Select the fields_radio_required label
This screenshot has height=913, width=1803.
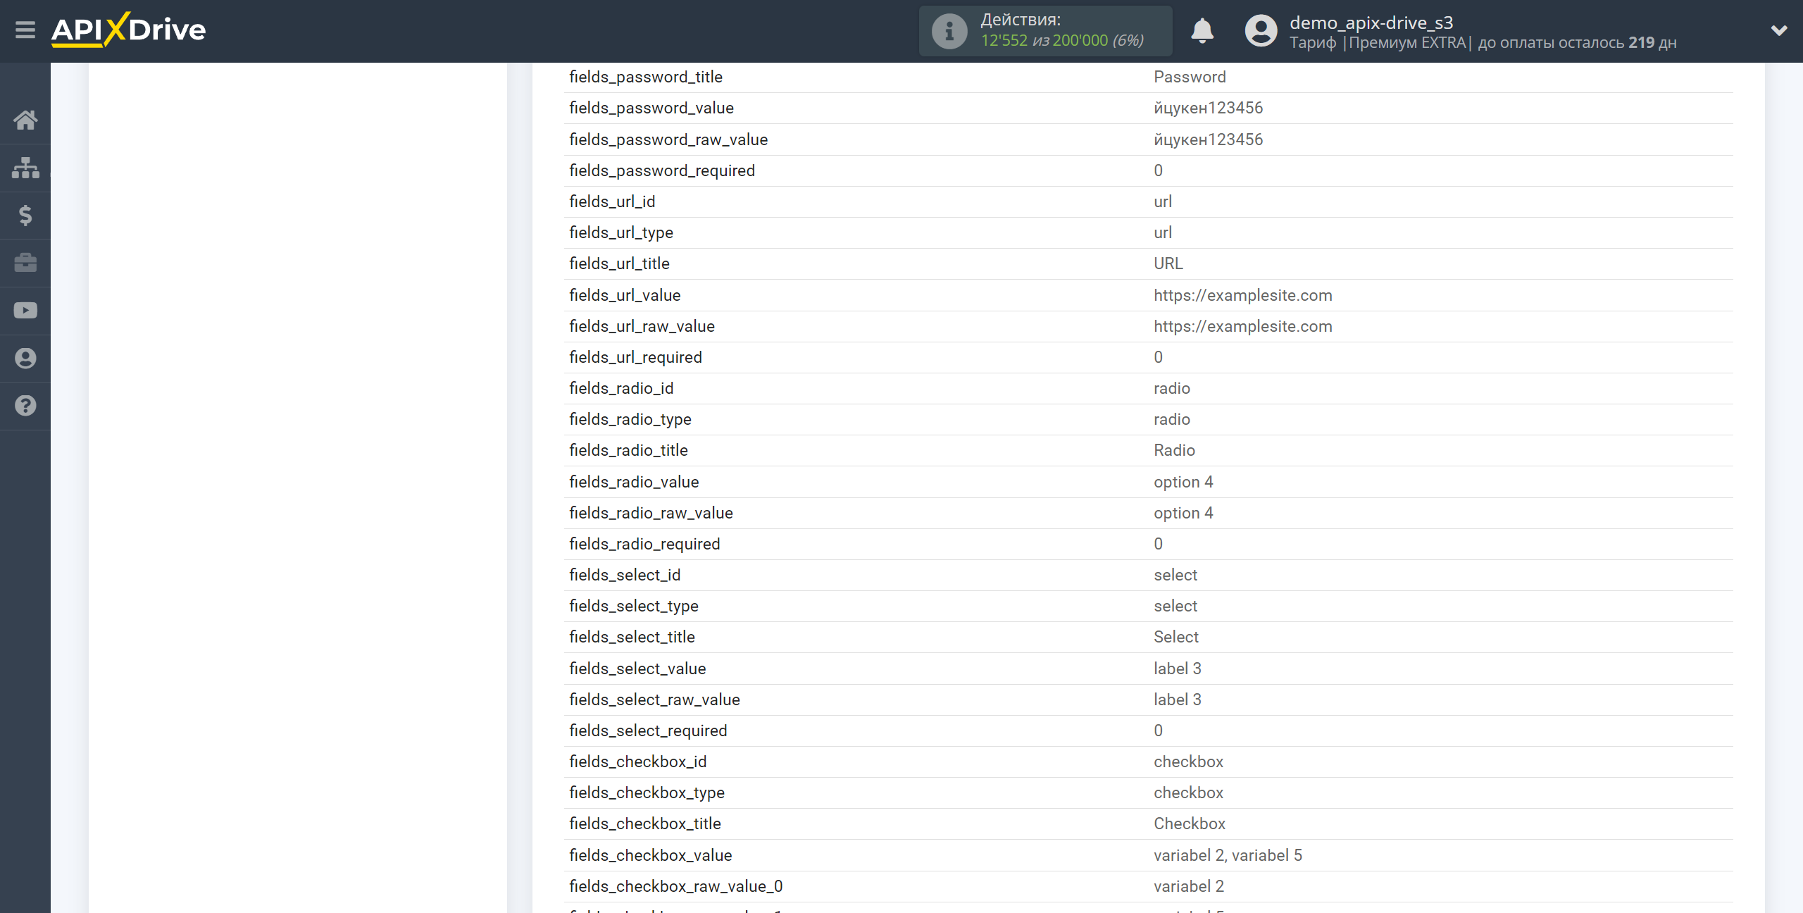click(x=644, y=544)
